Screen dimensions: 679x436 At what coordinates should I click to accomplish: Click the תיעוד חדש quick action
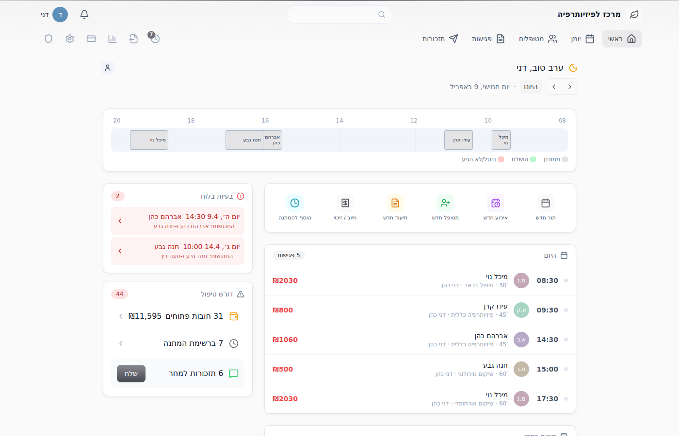[395, 208]
